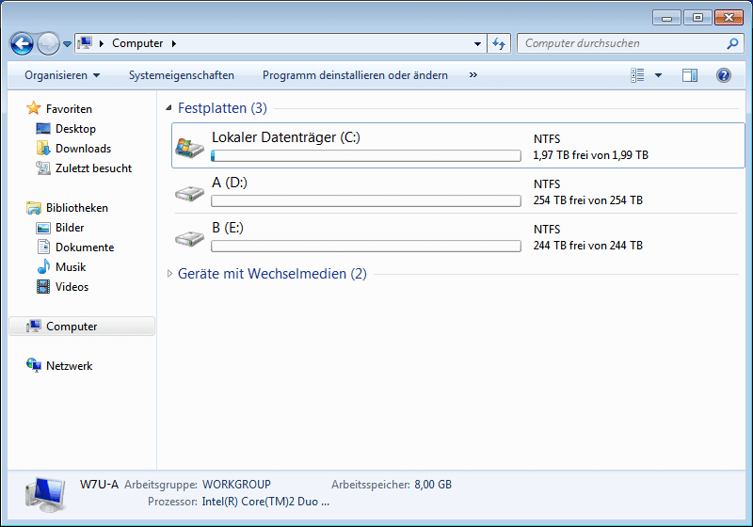Viewport: 753px width, 527px height.
Task: Click the Festplatten (3) group header
Action: tap(222, 108)
